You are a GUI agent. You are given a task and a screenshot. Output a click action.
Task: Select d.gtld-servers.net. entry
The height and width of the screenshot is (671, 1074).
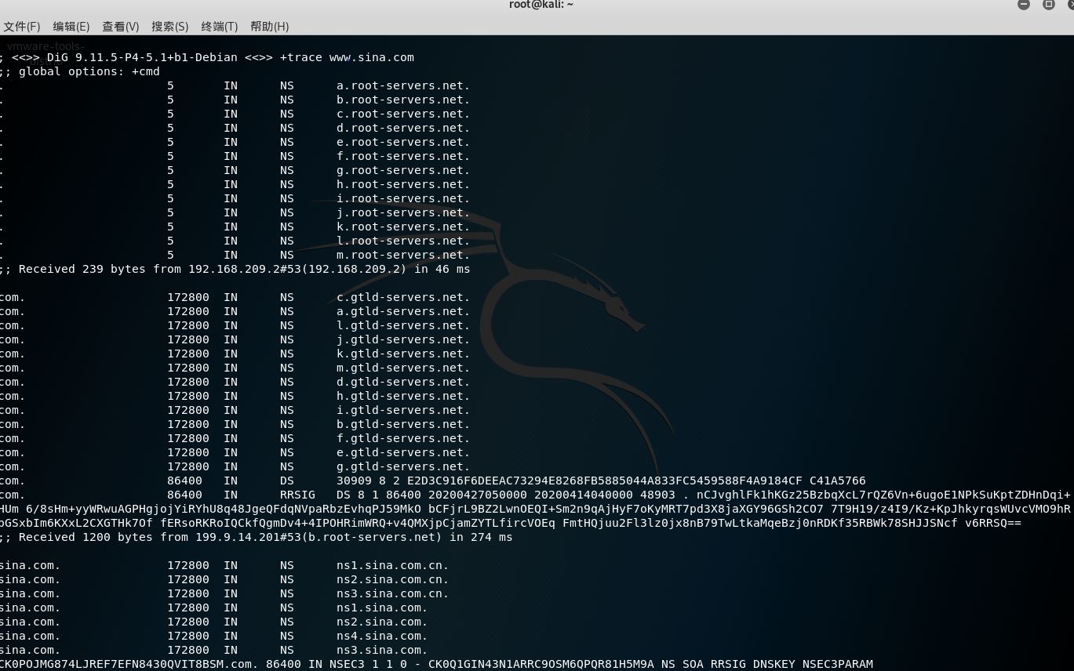(403, 382)
